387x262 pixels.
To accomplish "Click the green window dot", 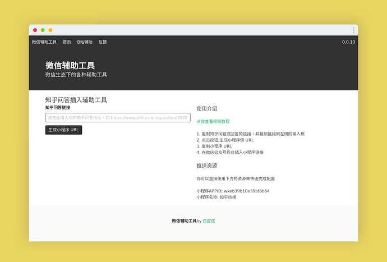I will [43, 30].
